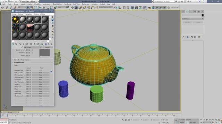Click Pin Stack icon below modifier stack
This screenshot has width=222, height=124.
pyautogui.click(x=183, y=37)
